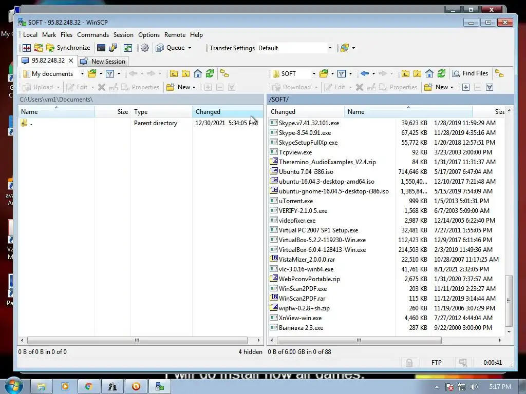Select vlc-3.0.16-win64.exe file
The width and height of the screenshot is (526, 394).
pyautogui.click(x=306, y=269)
